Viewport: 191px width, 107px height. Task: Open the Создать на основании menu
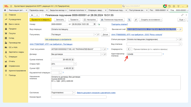tap(151, 20)
